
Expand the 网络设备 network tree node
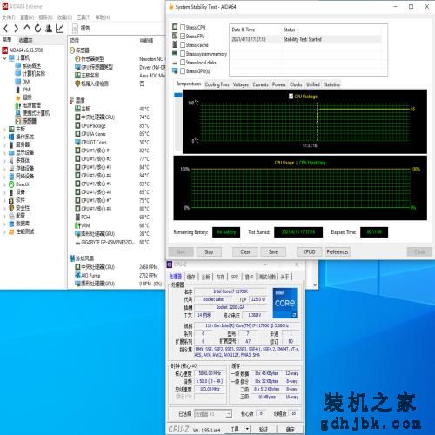(x=4, y=177)
